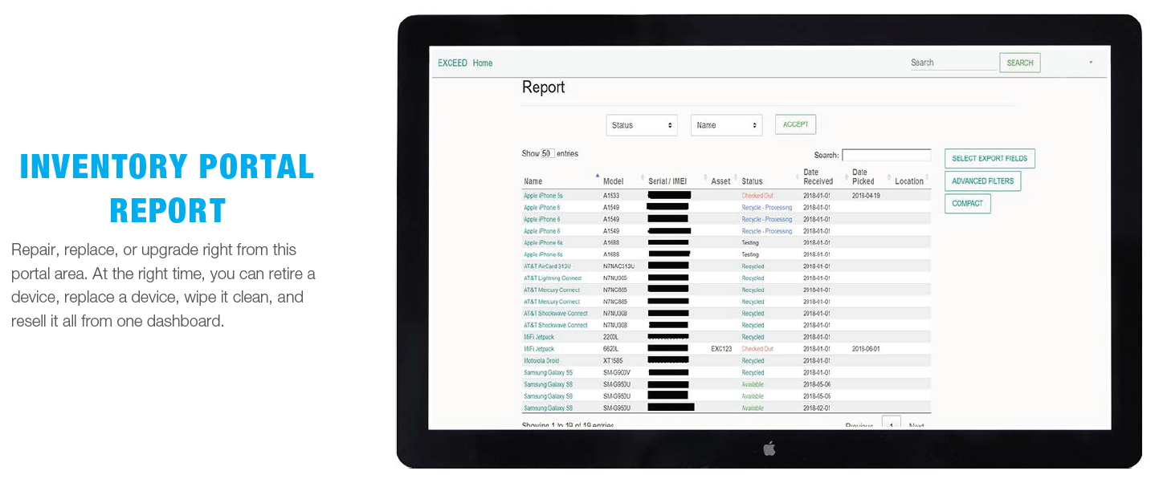Open the Status filter dropdown
The width and height of the screenshot is (1155, 483).
coord(642,125)
